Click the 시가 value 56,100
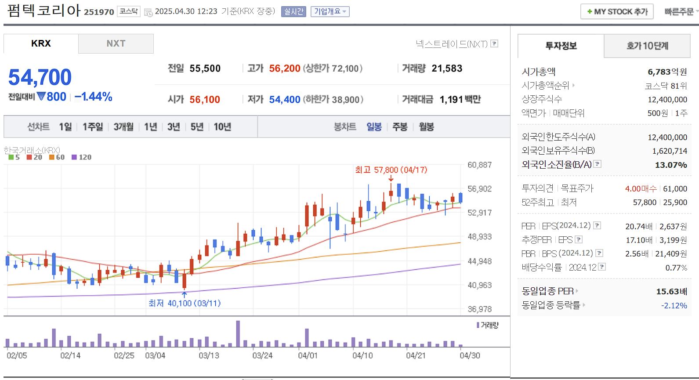Viewport: 699px width, 380px height. 205,100
